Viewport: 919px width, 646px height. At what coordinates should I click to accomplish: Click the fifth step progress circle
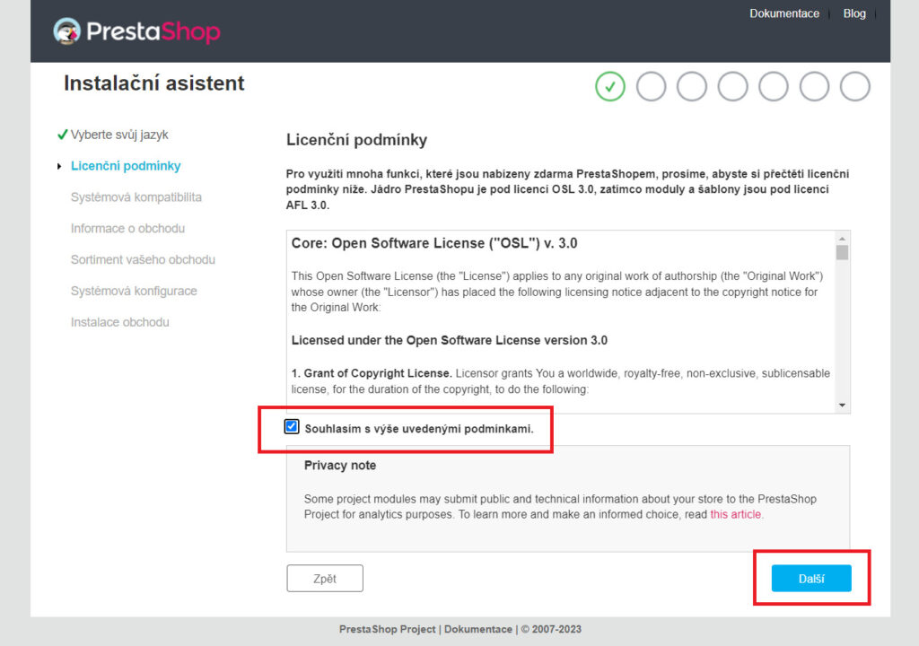click(x=773, y=87)
